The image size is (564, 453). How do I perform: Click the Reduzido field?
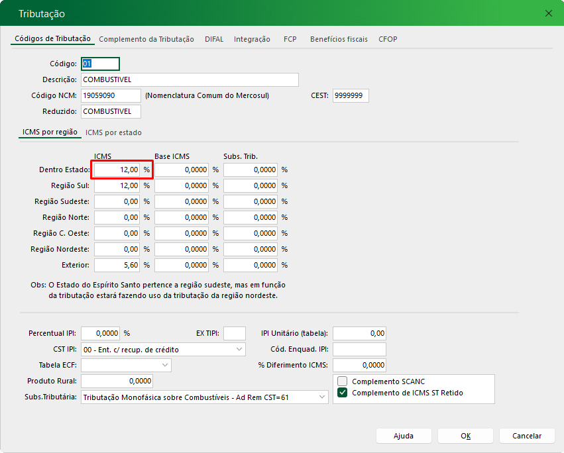tap(111, 111)
